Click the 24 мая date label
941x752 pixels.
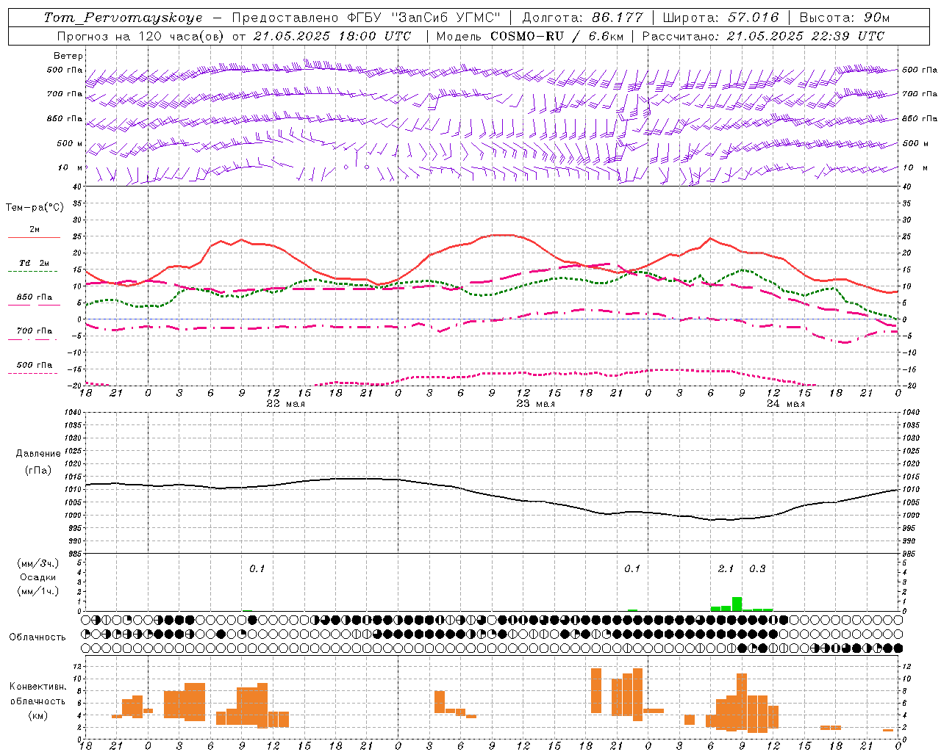tap(785, 404)
